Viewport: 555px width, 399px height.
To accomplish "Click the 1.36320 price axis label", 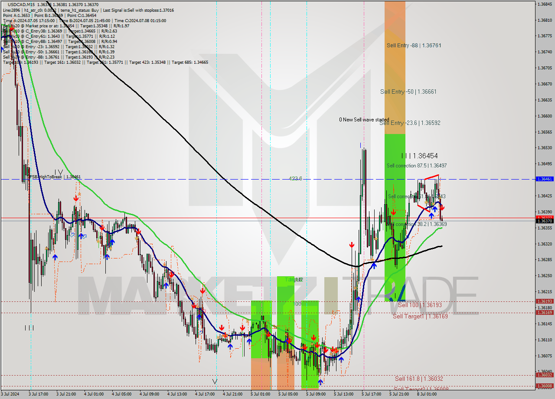I will pos(545,244).
